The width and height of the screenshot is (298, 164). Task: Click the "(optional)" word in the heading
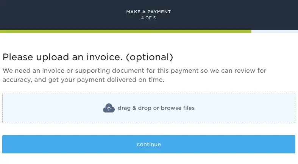pos(150,57)
